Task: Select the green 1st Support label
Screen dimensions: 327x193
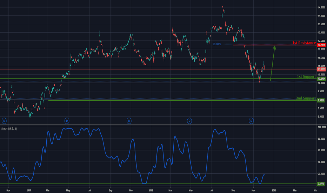Action: pyautogui.click(x=306, y=76)
